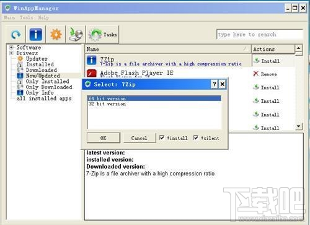Click Install action for 7Zip
The image size is (310, 225).
pyautogui.click(x=267, y=61)
